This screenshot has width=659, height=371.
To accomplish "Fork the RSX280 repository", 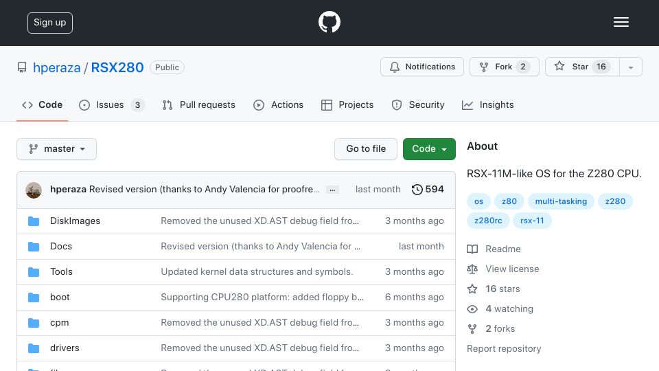I will 505,67.
